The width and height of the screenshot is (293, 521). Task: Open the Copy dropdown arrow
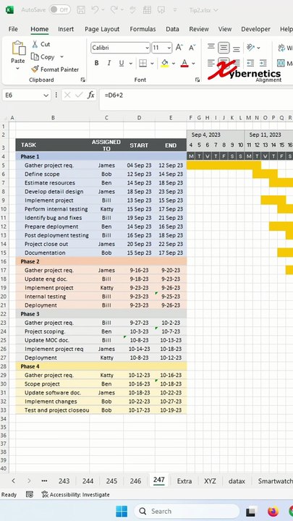click(x=61, y=57)
